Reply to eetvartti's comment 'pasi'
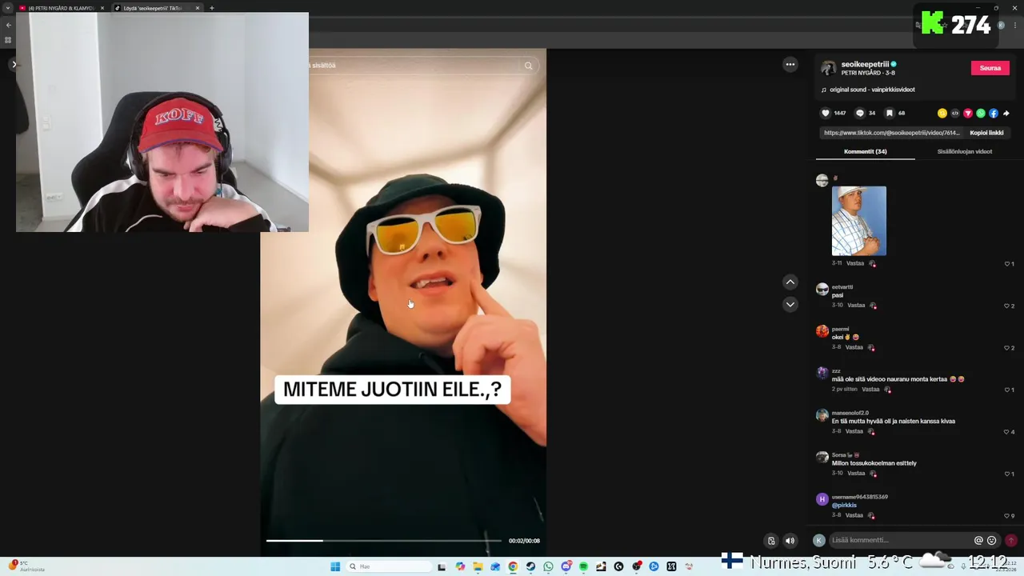This screenshot has width=1024, height=576. (856, 306)
